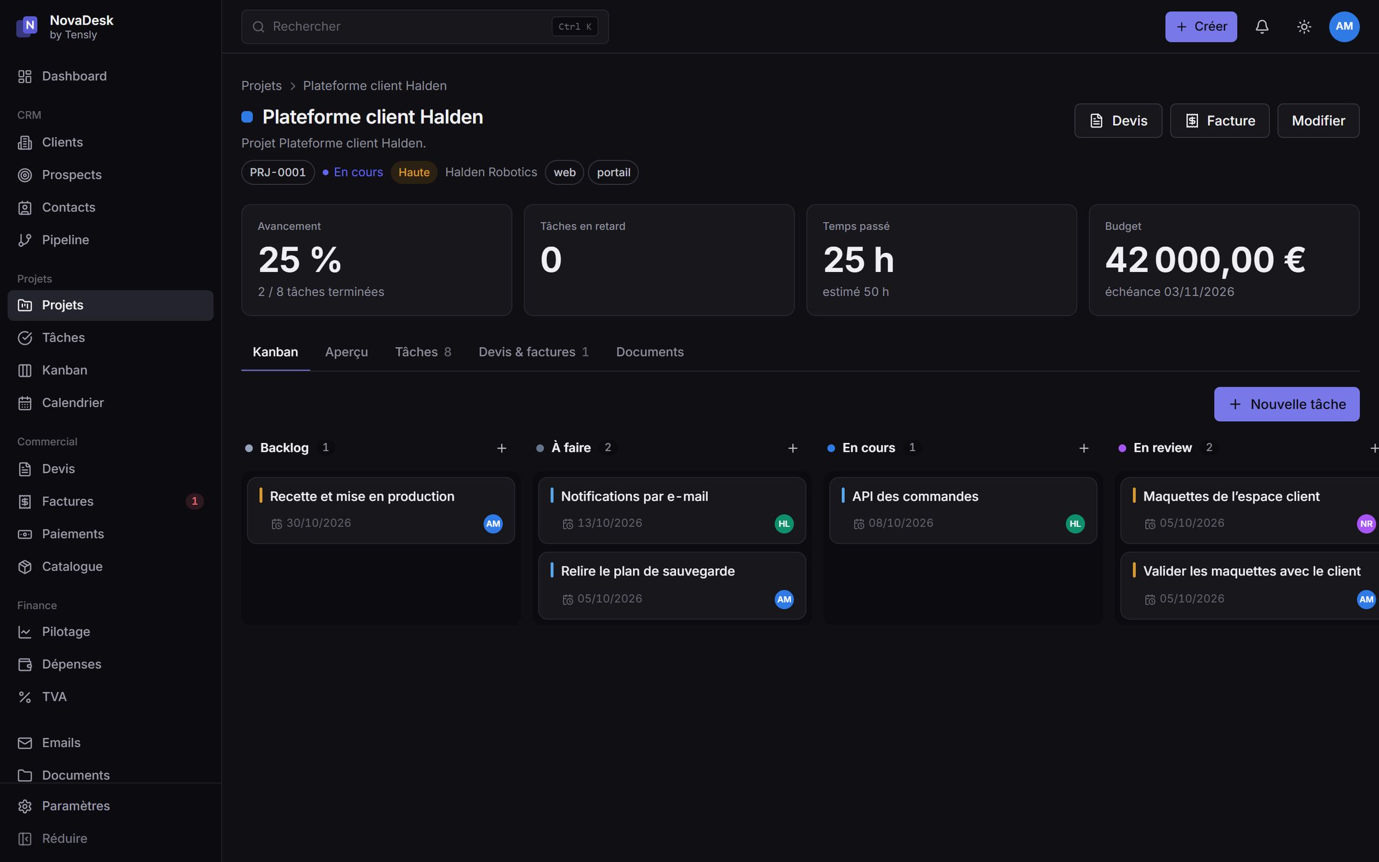
Task: Open the Devis & factures tab
Action: (x=533, y=352)
